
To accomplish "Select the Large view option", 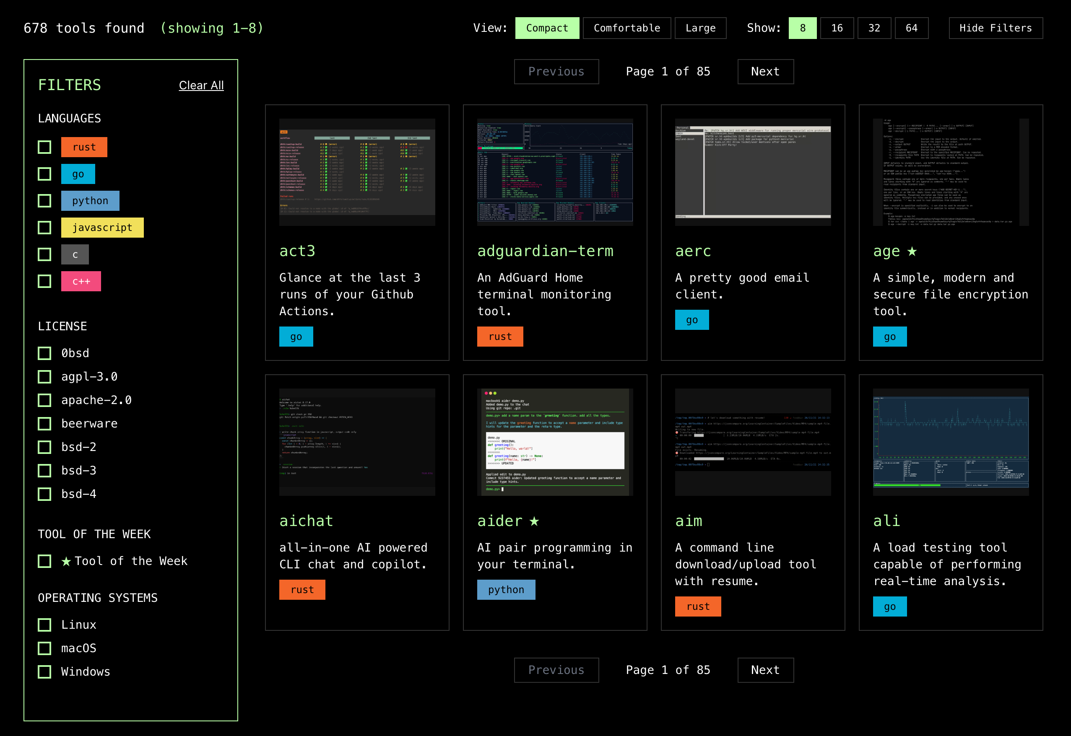I will 700,28.
